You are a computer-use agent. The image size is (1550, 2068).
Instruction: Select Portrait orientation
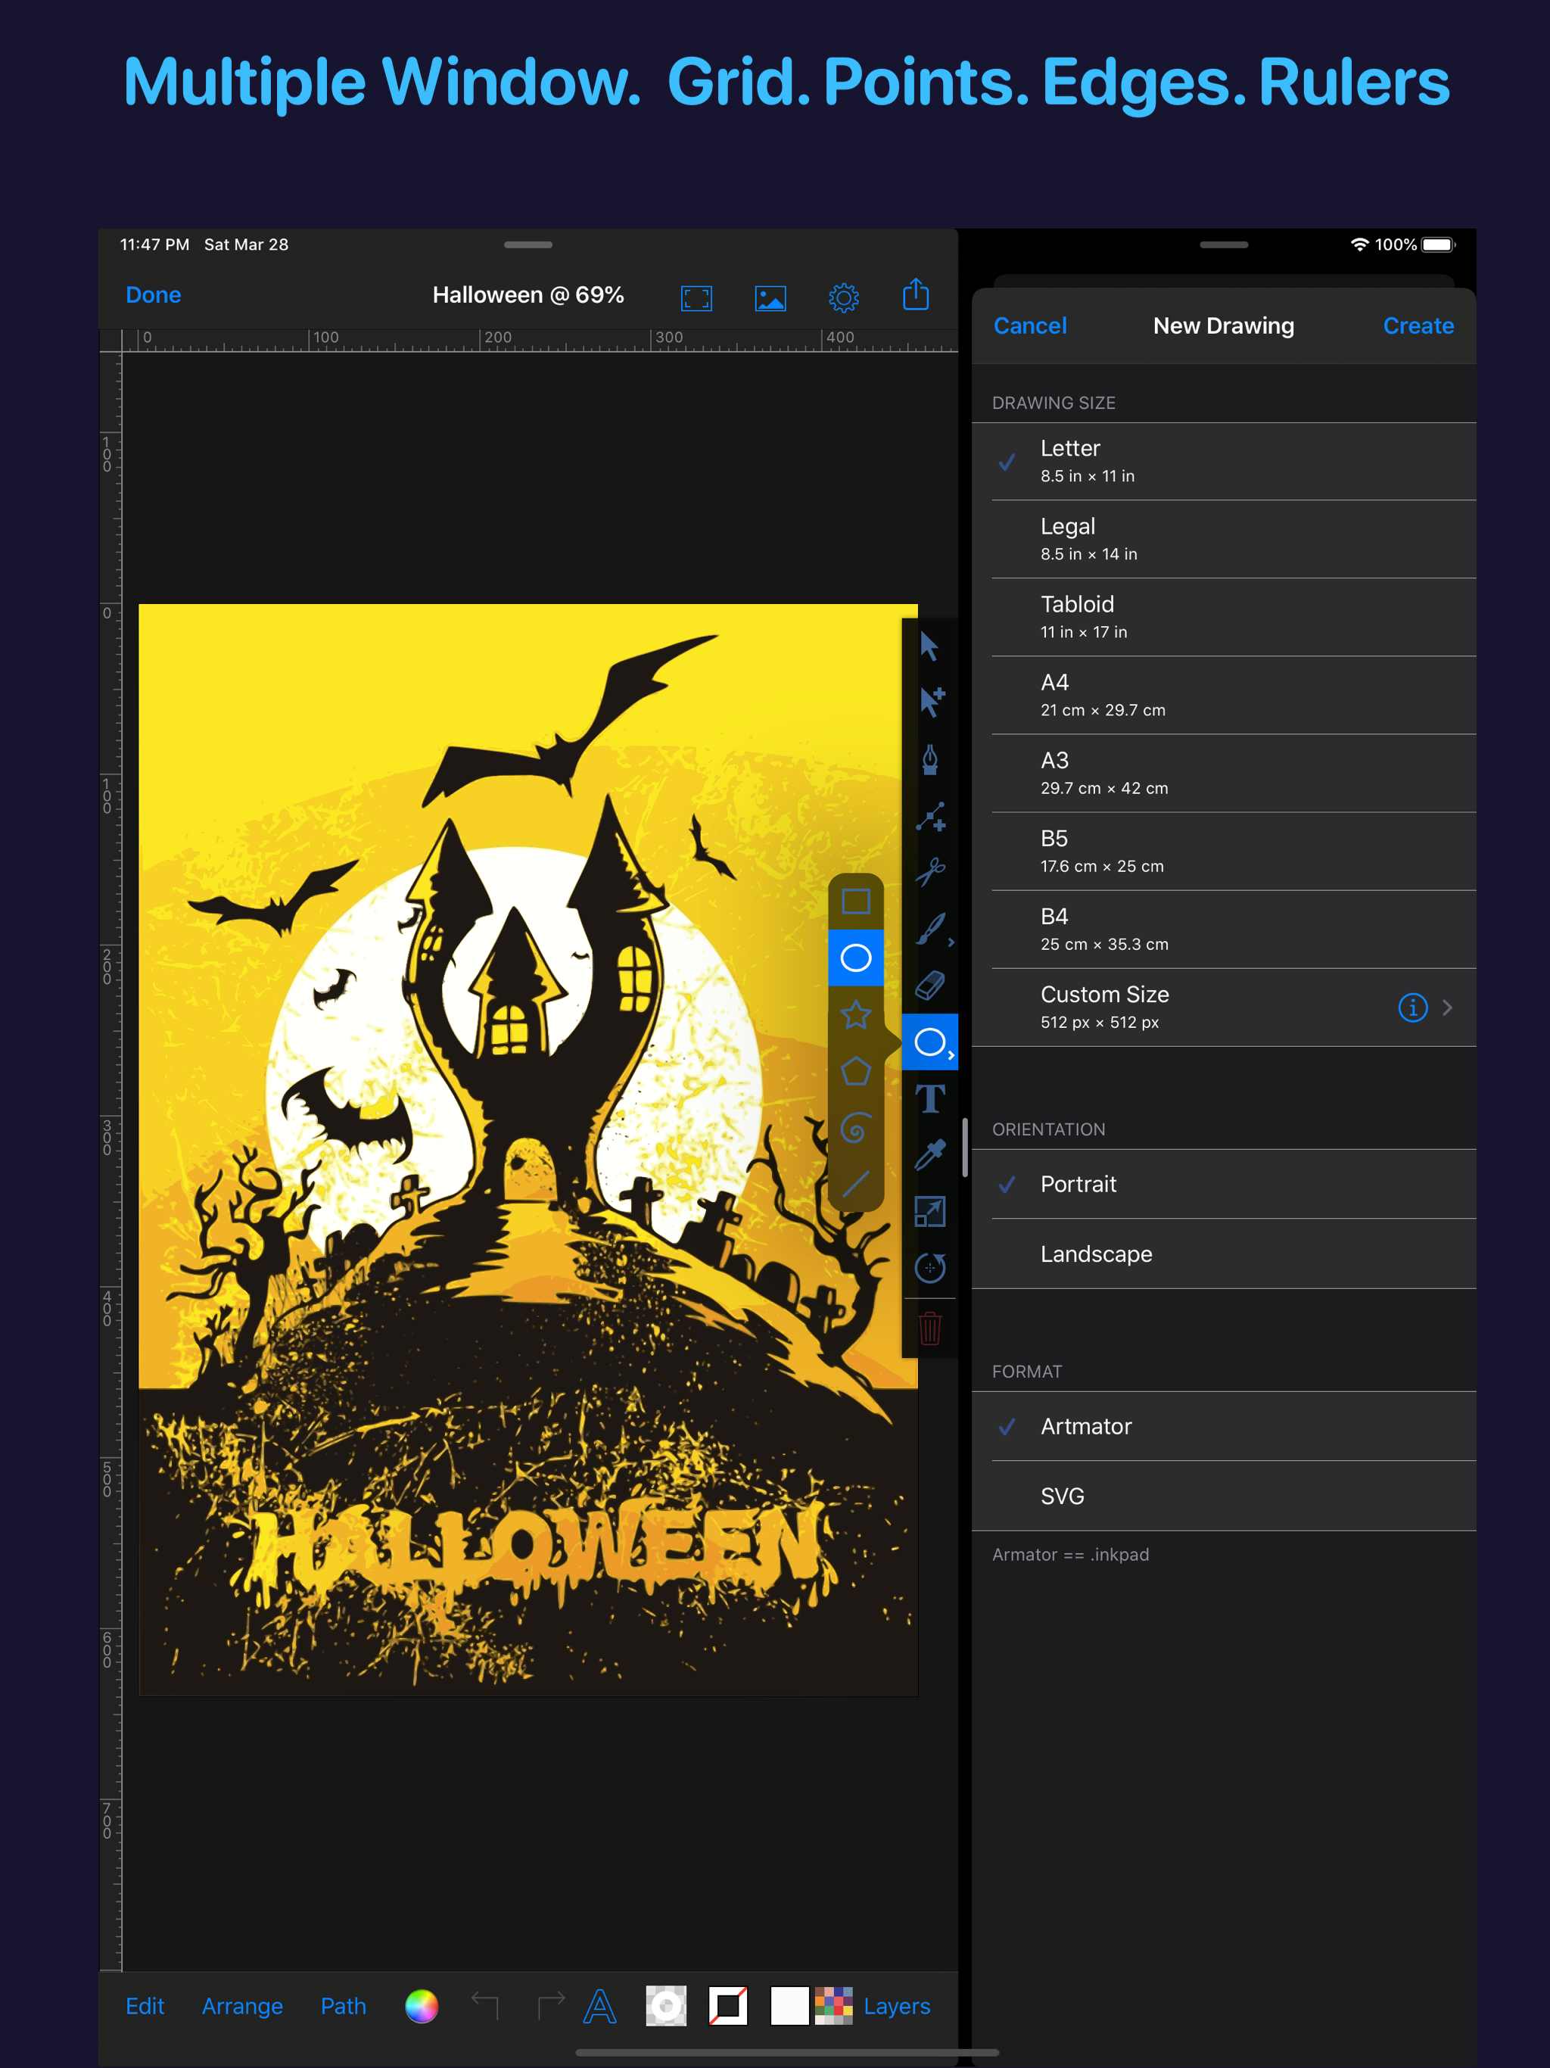point(1224,1185)
